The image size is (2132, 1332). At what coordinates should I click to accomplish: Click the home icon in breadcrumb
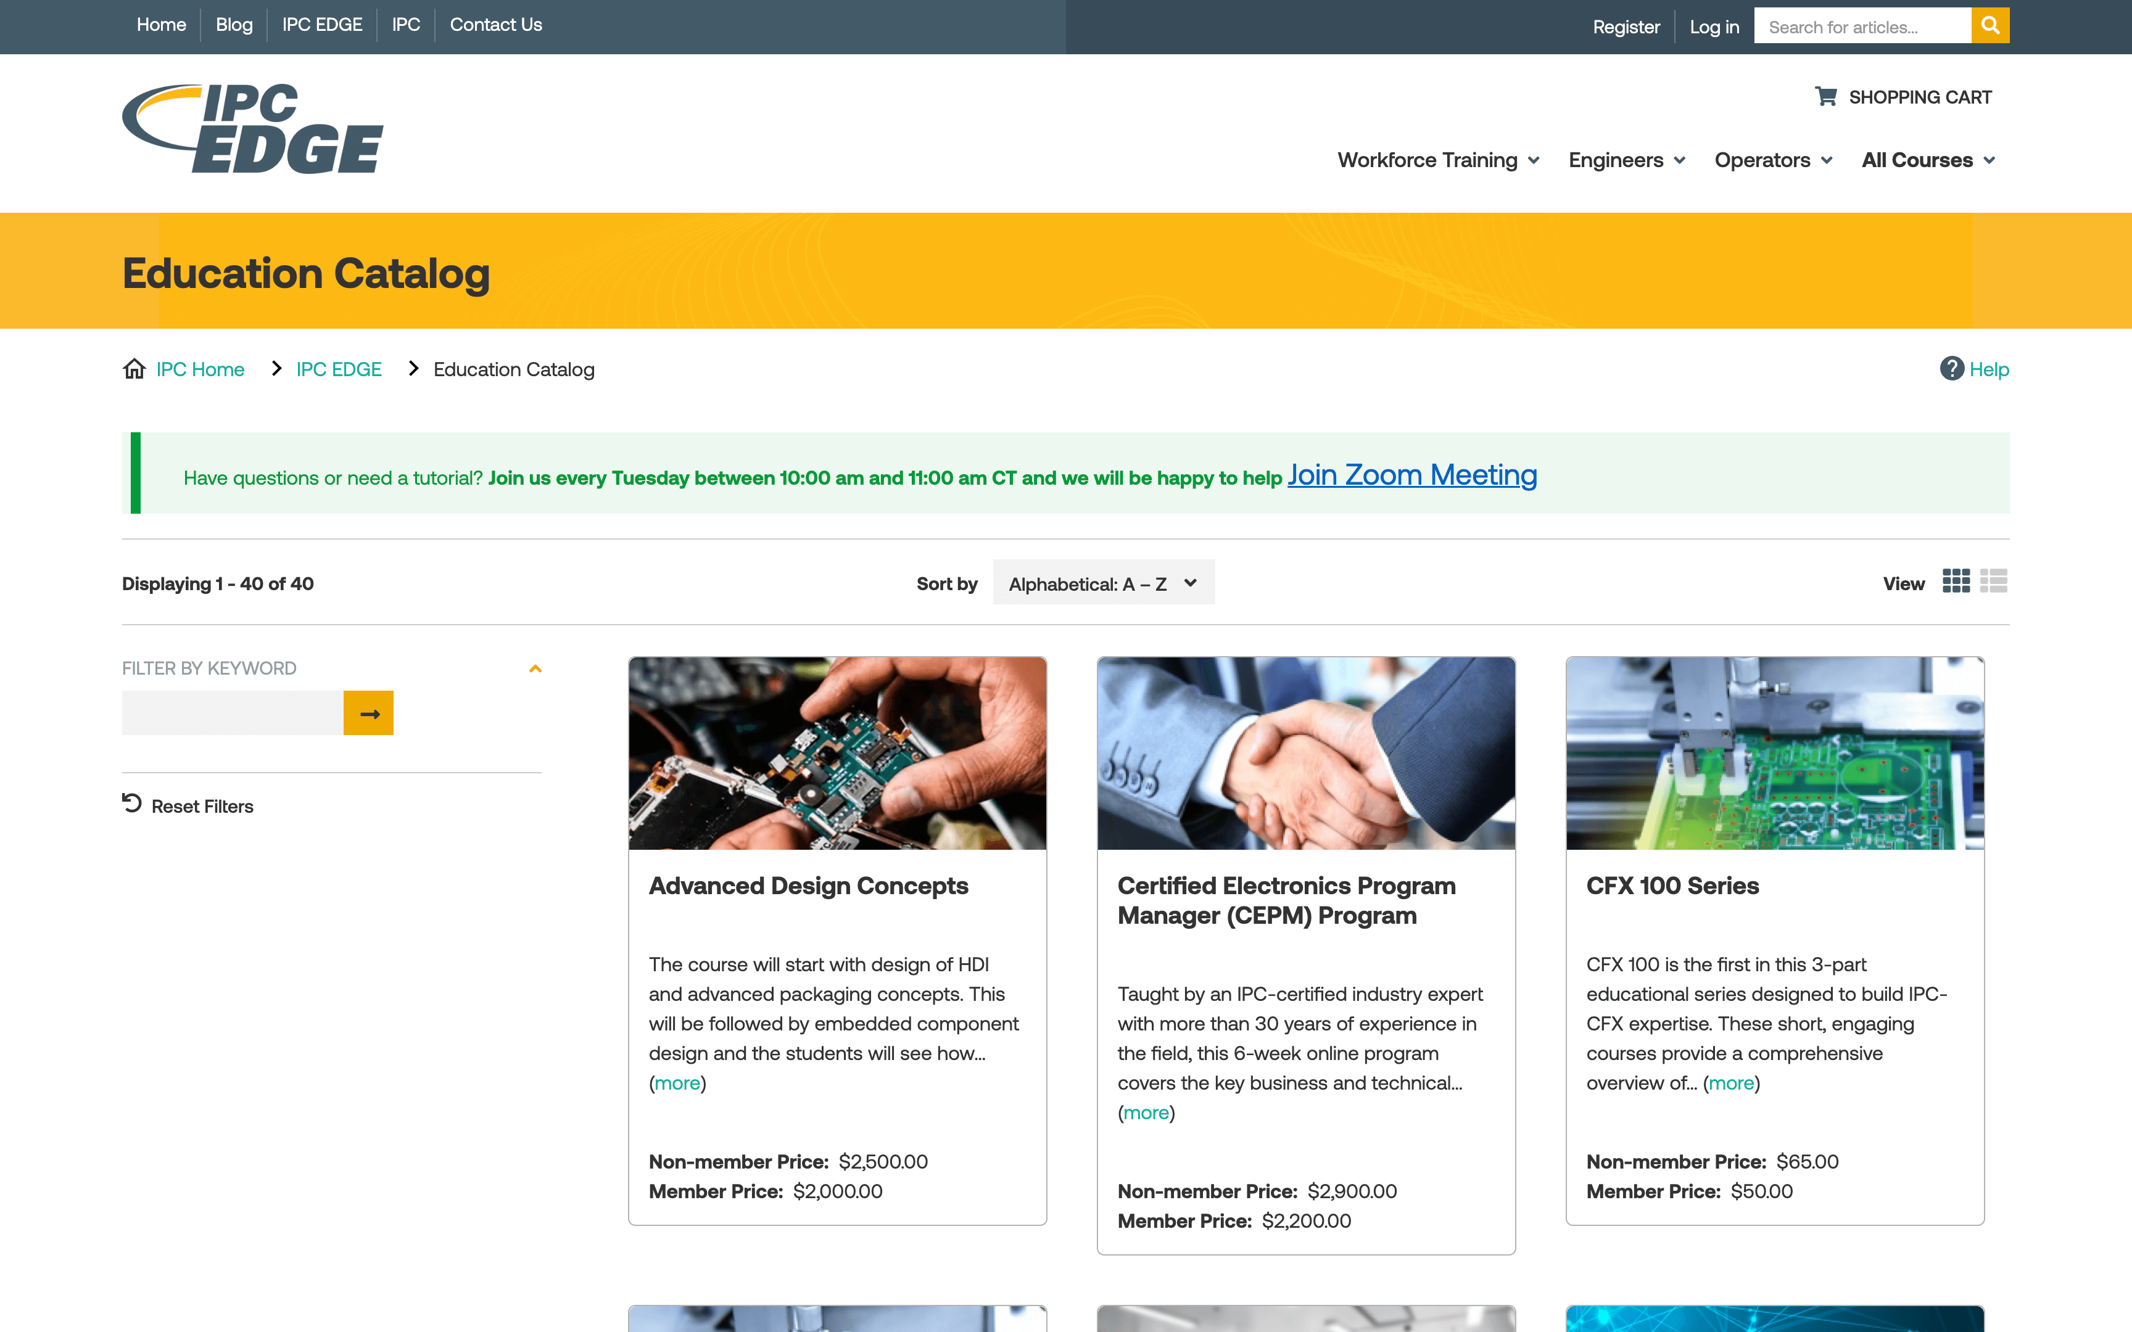coord(134,368)
